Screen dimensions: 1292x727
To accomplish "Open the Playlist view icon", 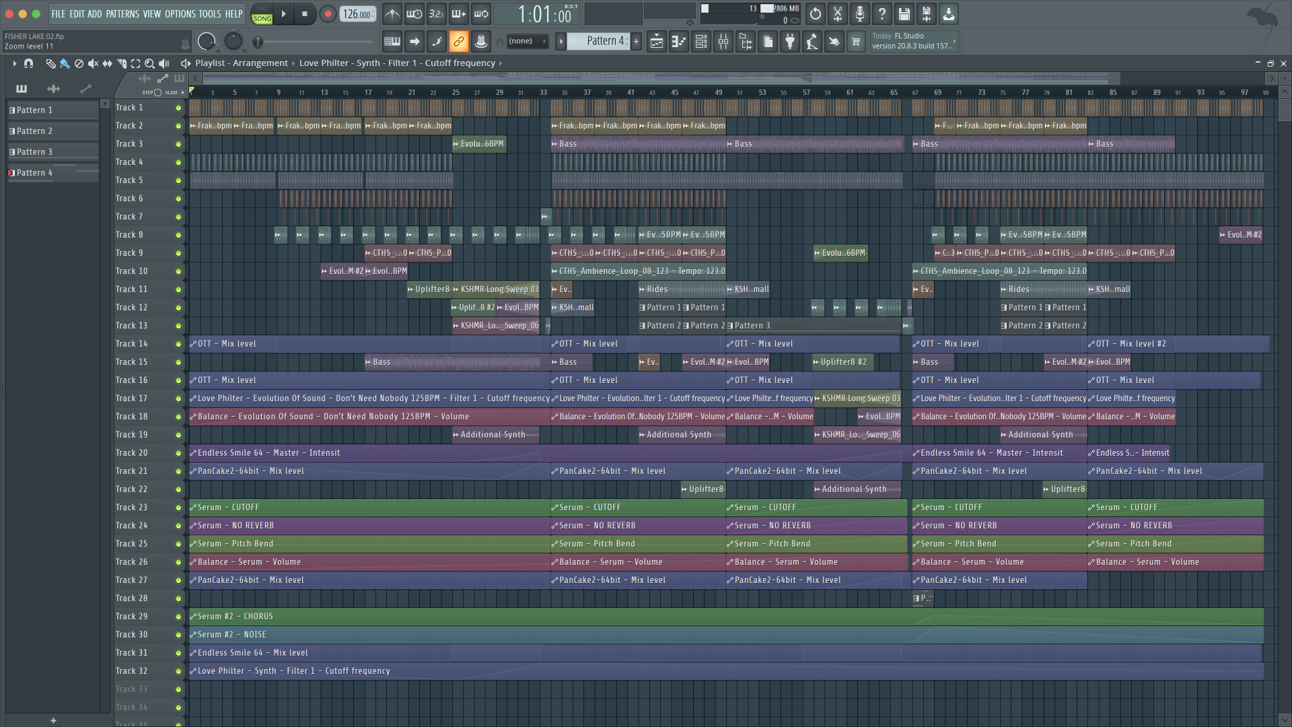I will [657, 42].
